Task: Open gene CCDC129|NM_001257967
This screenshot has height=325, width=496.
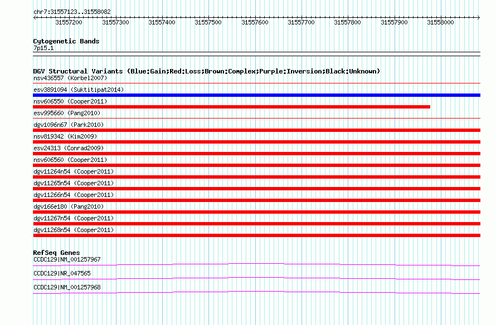Action: click(67, 260)
